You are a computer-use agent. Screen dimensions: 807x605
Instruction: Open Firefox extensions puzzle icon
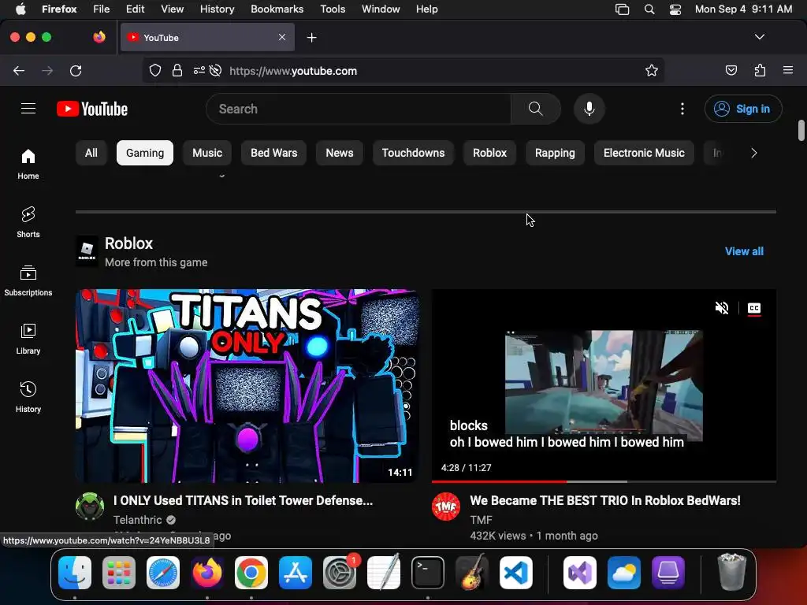coord(760,70)
